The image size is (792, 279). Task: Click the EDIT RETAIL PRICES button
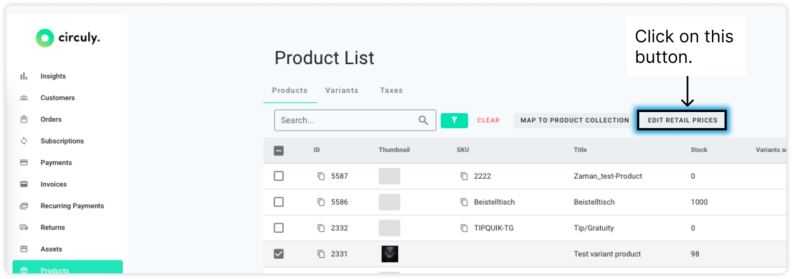tap(682, 120)
